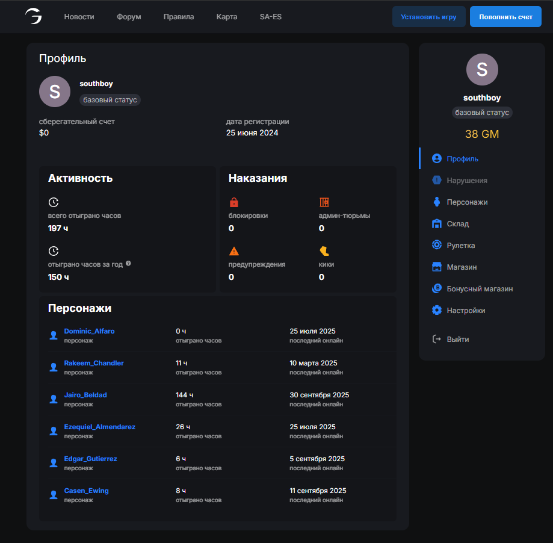The image size is (553, 543).
Task: Click the help question mark near yearly hours
Action: tap(128, 264)
